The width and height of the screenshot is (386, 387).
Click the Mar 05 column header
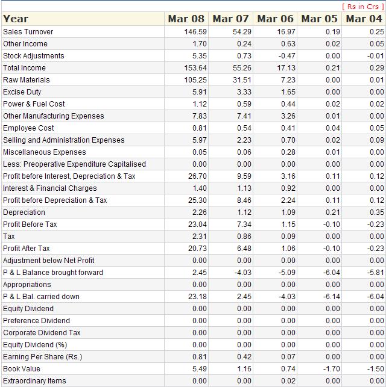click(320, 19)
